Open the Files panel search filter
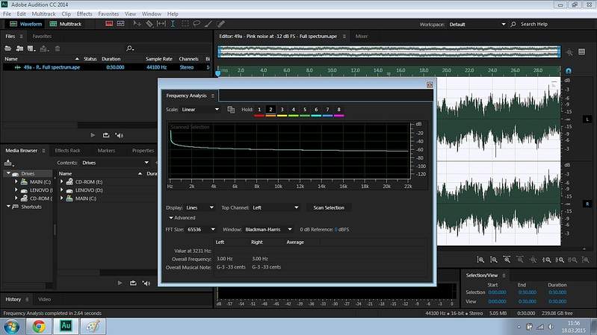The width and height of the screenshot is (597, 335). [130, 48]
